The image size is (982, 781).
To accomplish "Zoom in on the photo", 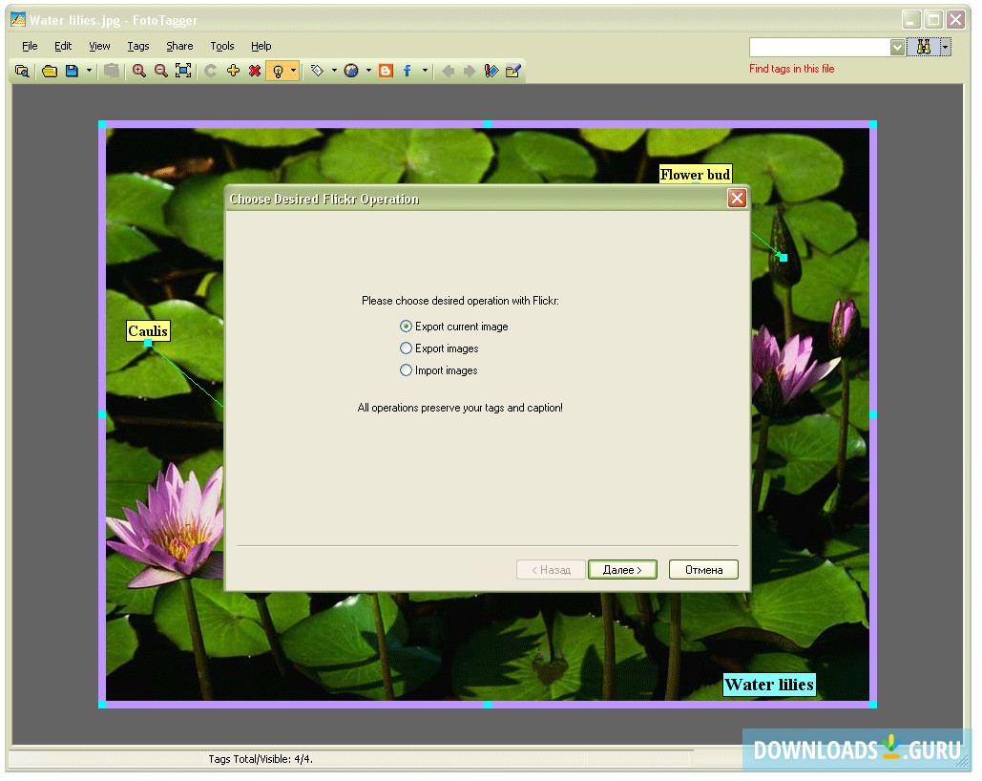I will [139, 70].
